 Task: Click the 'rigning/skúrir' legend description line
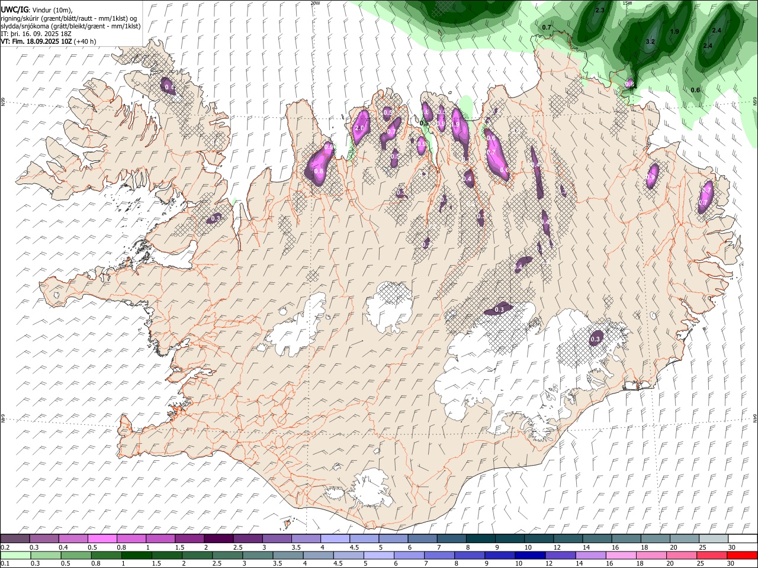tap(69, 18)
